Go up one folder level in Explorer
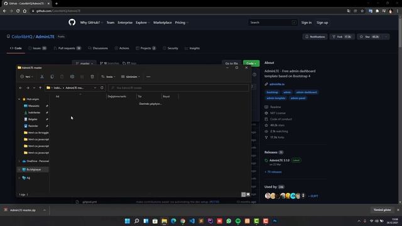 point(40,88)
